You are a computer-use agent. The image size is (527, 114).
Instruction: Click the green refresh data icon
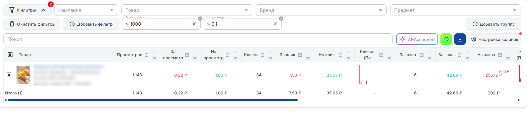446,39
